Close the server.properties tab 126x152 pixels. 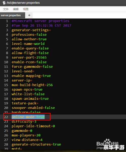click(23, 15)
